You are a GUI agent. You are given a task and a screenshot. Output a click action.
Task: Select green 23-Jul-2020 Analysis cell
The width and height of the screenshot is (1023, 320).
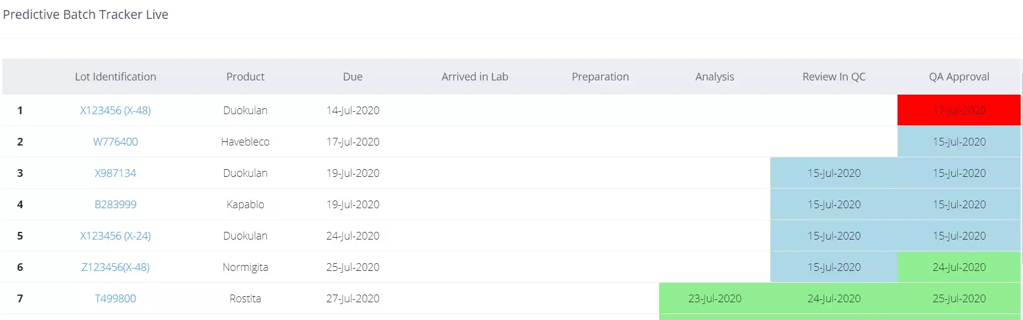point(715,299)
